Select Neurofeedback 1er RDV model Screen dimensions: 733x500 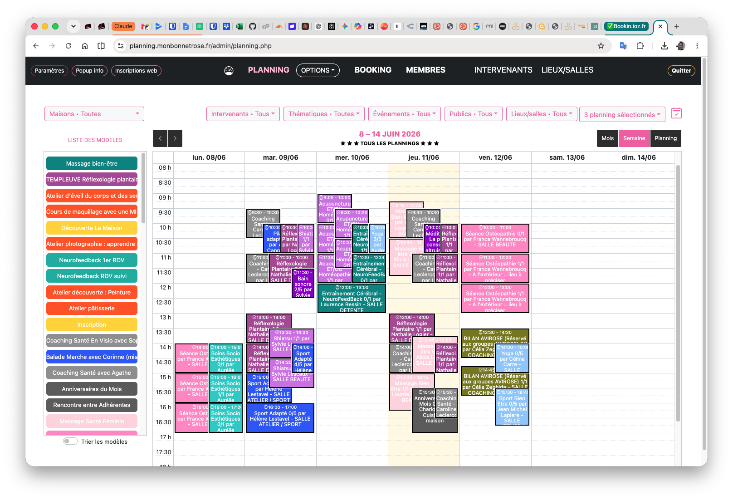tap(92, 260)
